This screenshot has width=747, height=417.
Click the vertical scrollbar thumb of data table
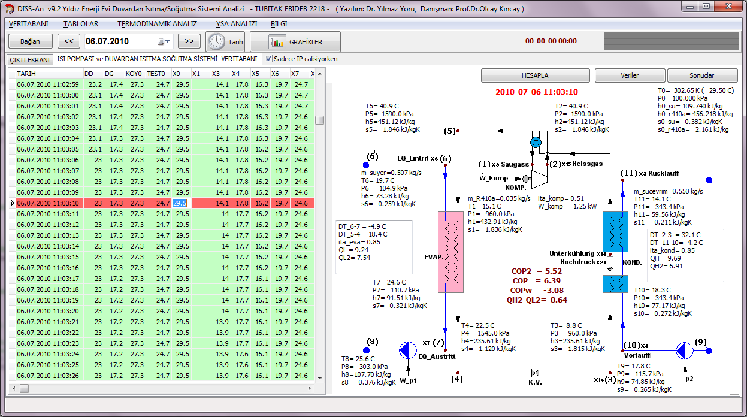pos(320,120)
